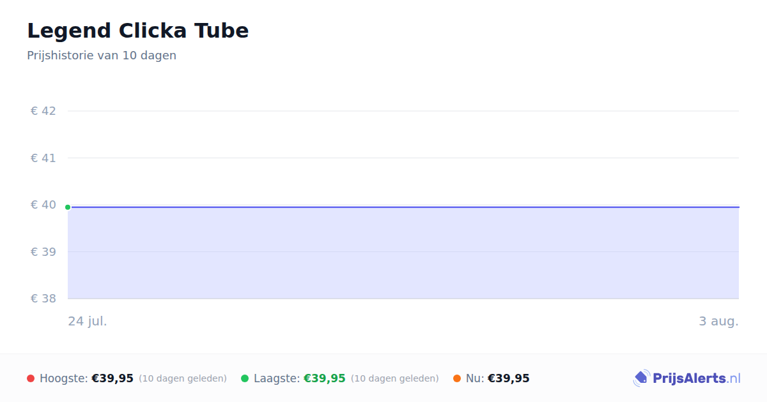Click the € 42 axis label
The height and width of the screenshot is (402, 767).
(x=43, y=111)
